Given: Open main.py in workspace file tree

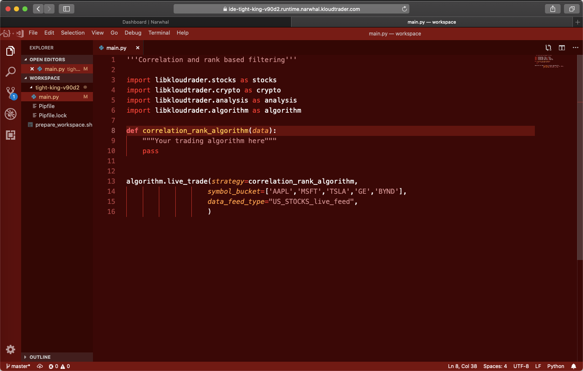Looking at the screenshot, I should [x=57, y=97].
